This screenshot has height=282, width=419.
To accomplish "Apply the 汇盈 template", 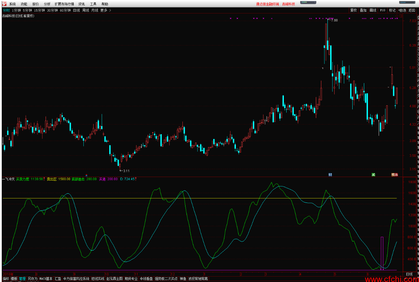I will click(58, 279).
